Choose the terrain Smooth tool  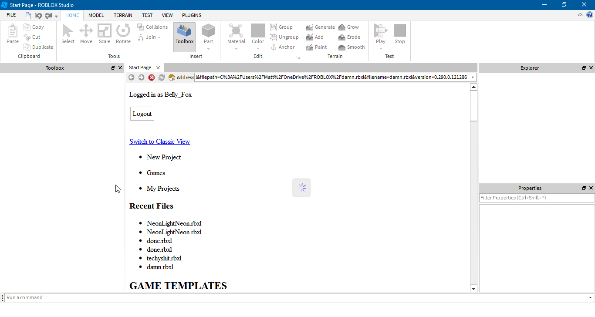pyautogui.click(x=352, y=47)
